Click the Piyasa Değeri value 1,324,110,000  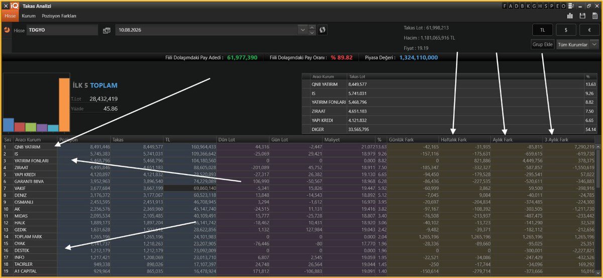point(419,58)
